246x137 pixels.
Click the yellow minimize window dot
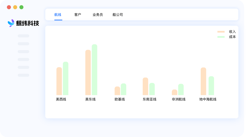pos(15,7)
